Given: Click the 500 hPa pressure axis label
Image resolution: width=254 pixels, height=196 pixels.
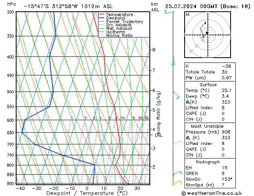Looking at the screenshot, I should point(10,92).
